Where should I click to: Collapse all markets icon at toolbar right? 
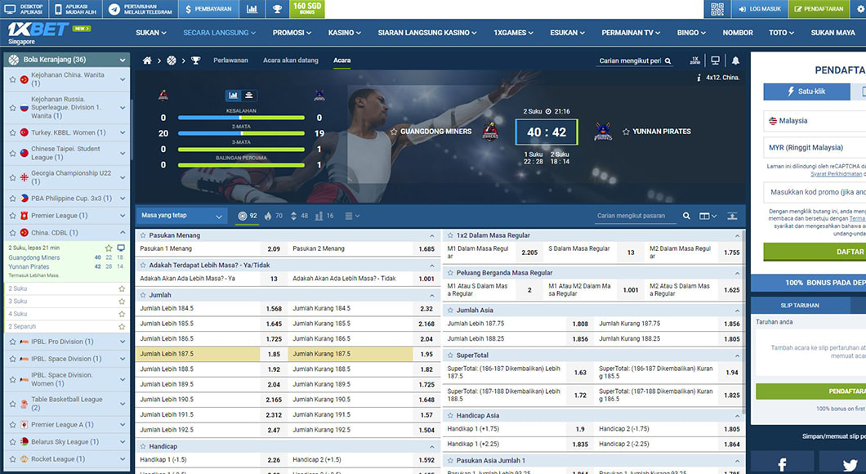(732, 216)
